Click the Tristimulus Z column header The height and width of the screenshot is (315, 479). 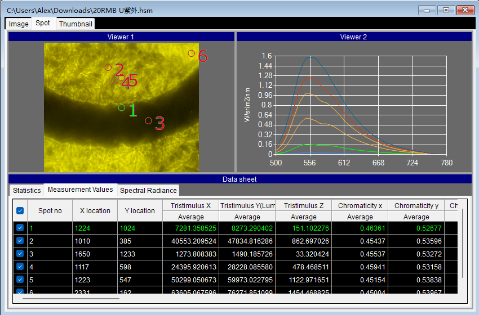point(304,206)
